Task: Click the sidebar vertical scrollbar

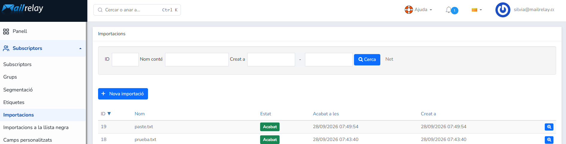Action: pos(86,83)
